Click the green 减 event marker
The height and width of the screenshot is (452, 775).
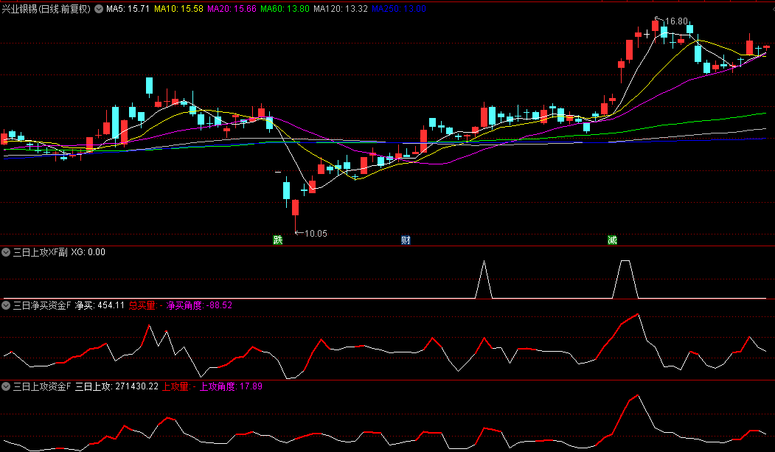click(x=612, y=240)
